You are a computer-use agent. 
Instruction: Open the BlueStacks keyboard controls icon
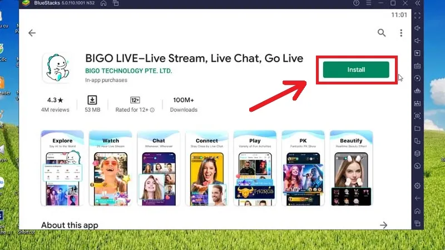(417, 66)
